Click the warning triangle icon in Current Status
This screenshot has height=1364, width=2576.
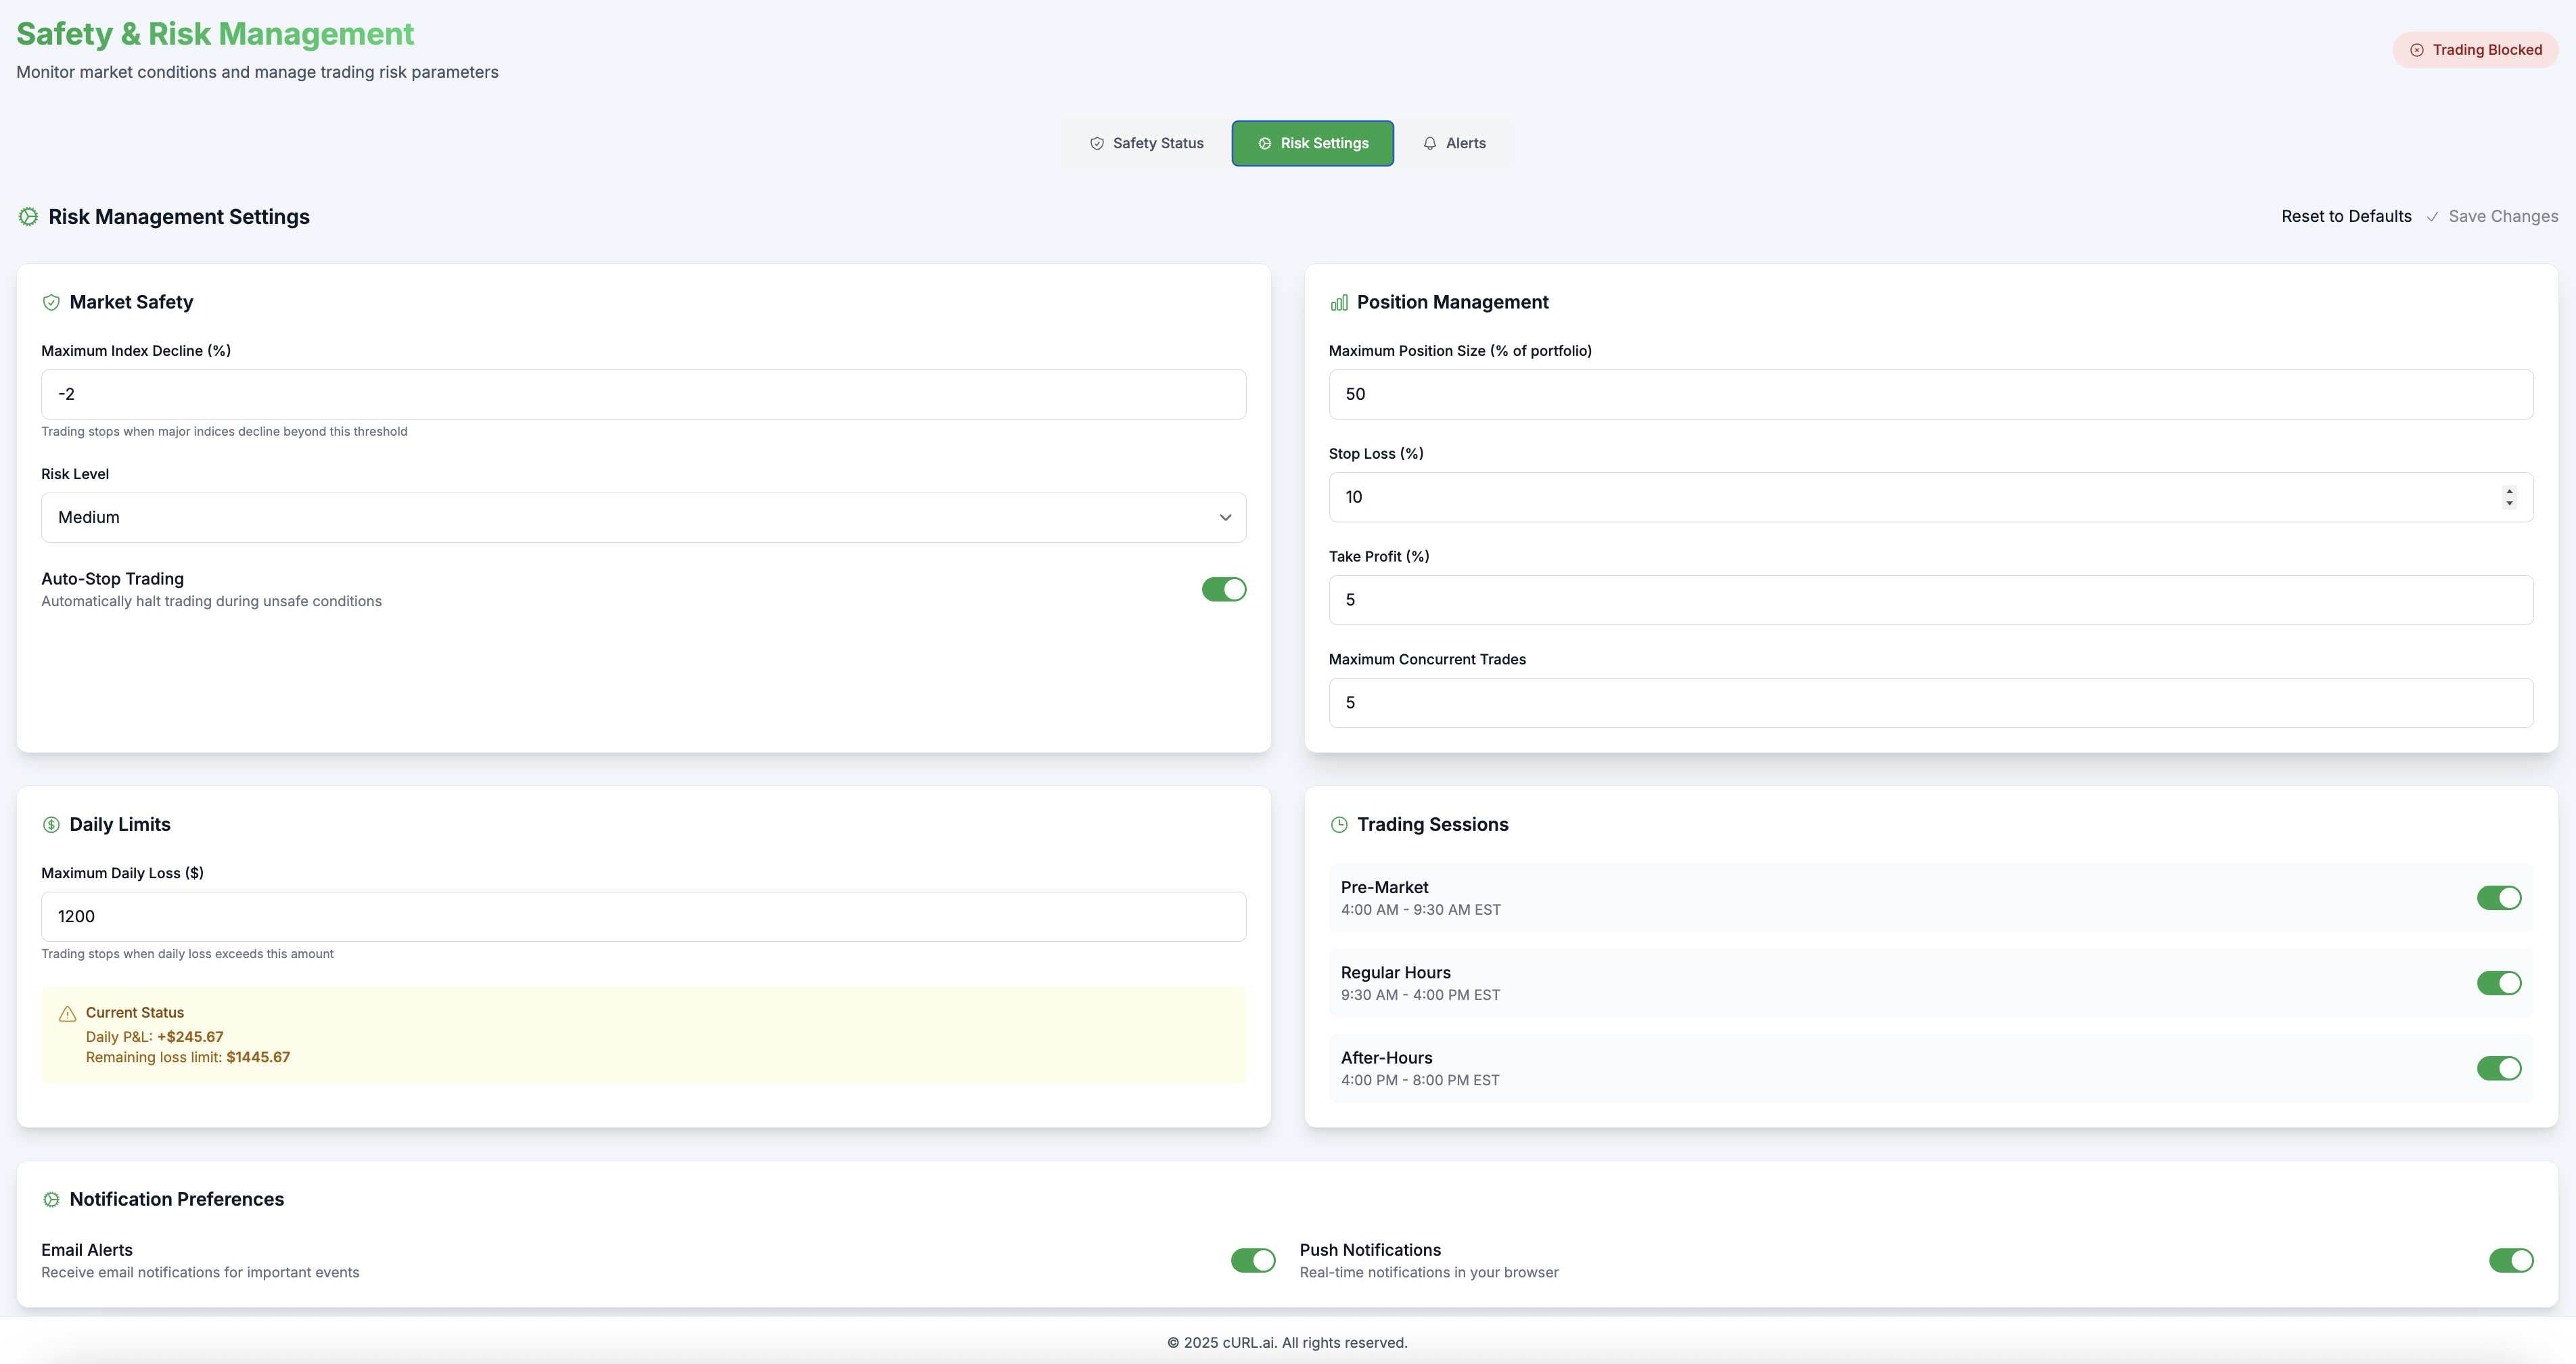(68, 1014)
